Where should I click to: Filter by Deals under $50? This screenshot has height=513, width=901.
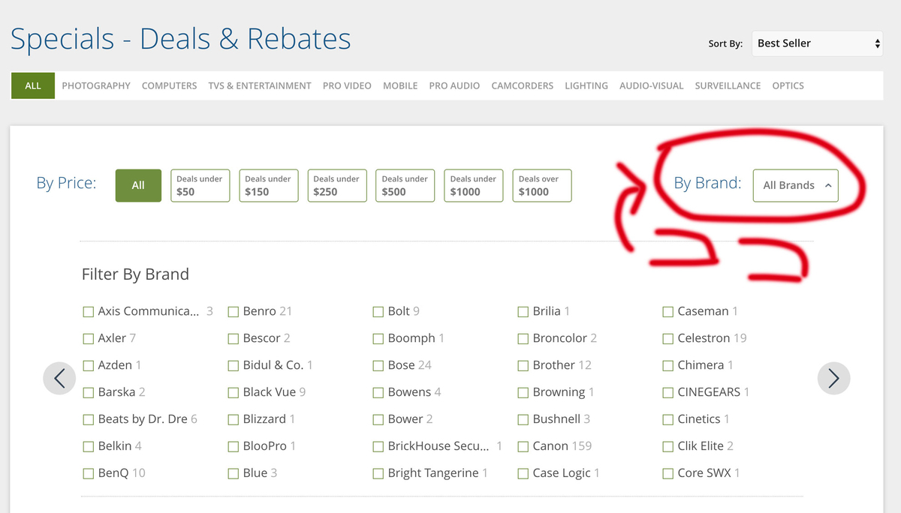(200, 185)
